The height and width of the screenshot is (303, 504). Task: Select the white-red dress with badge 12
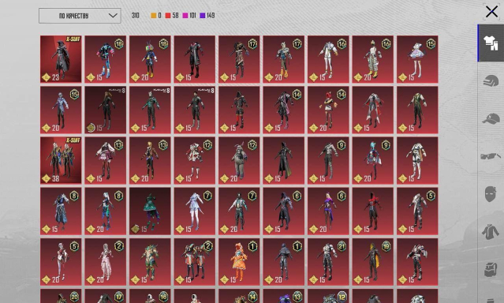195,160
